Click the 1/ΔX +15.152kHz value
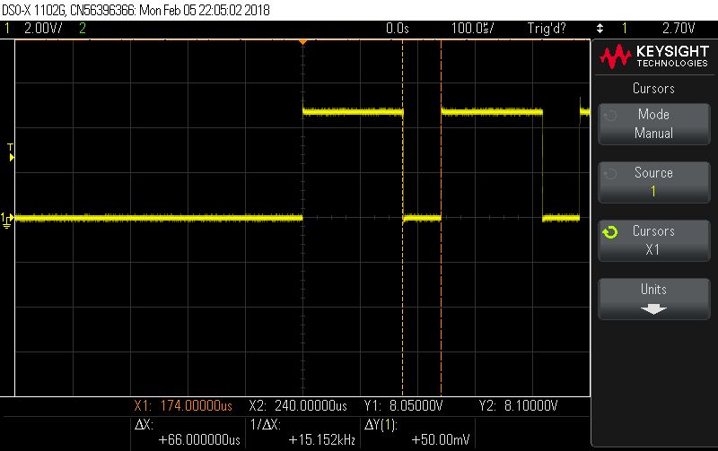The height and width of the screenshot is (451, 718). pos(322,439)
